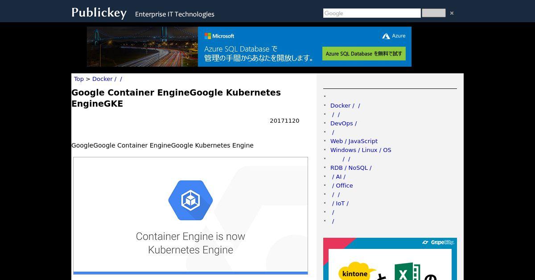Click the gray search submit button
The height and width of the screenshot is (280, 535).
tap(433, 13)
